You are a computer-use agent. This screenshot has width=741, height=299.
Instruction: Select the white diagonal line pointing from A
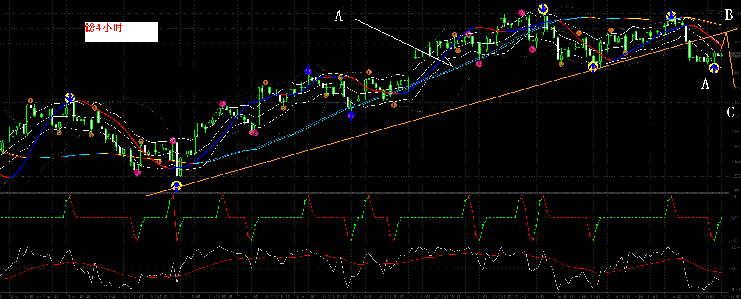pyautogui.click(x=404, y=42)
